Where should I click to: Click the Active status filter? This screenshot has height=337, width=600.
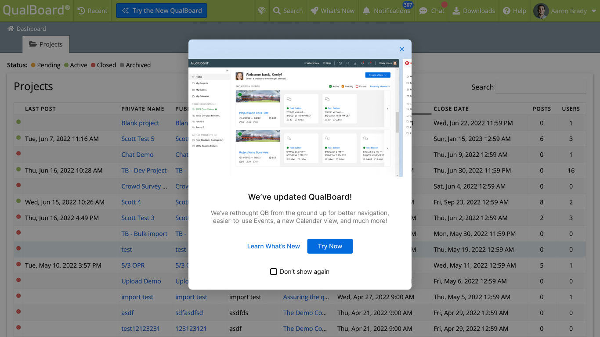point(76,65)
